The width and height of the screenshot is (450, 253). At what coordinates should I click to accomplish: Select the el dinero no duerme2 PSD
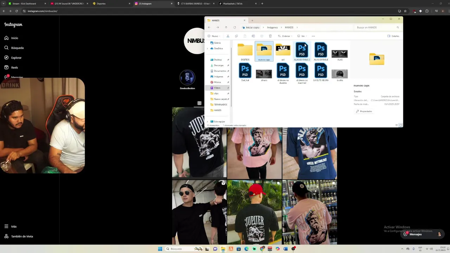point(302,73)
